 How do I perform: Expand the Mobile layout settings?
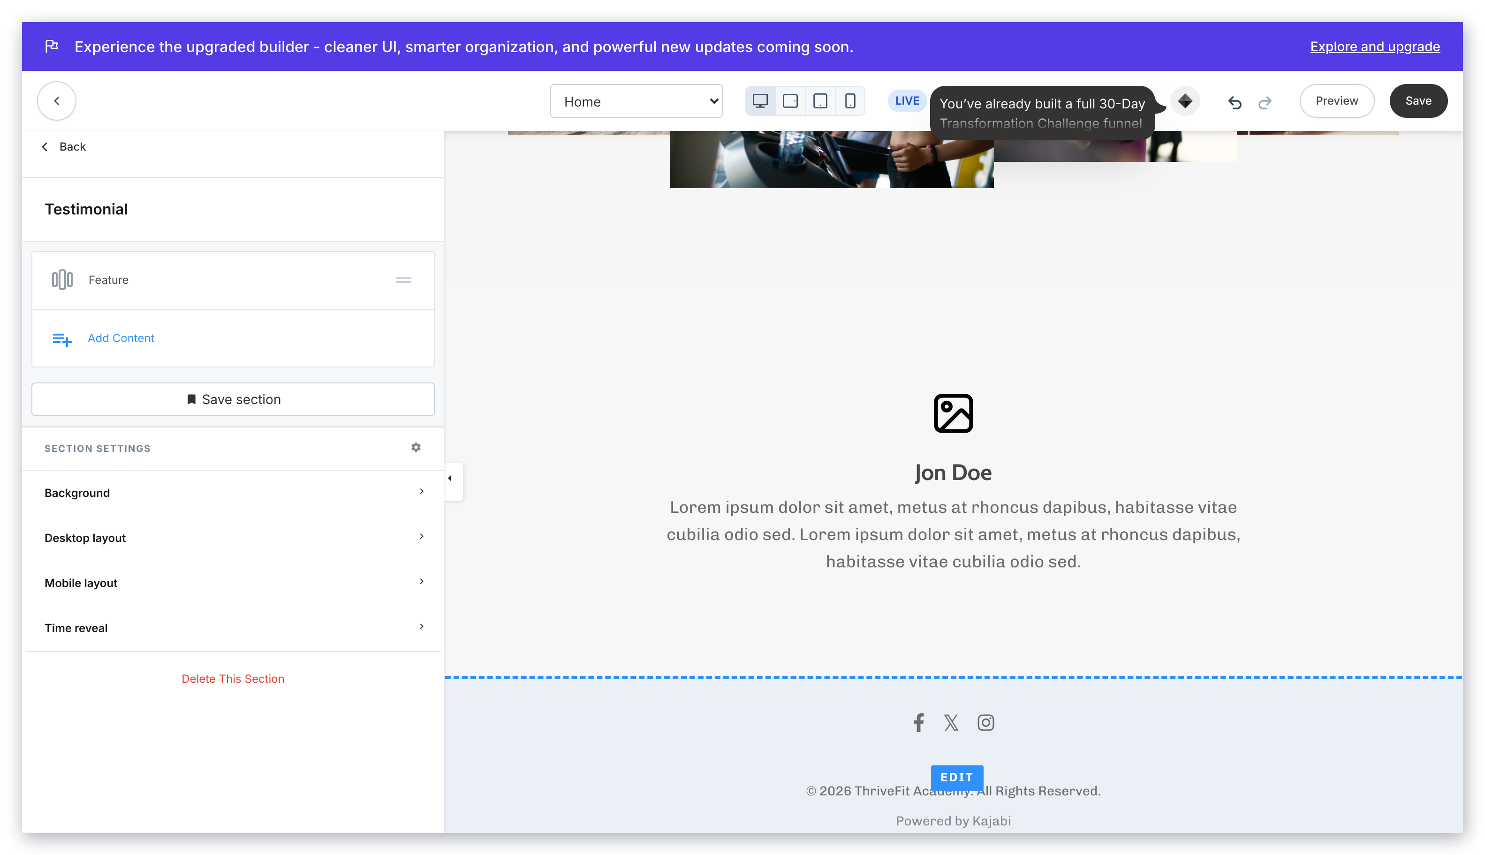233,583
